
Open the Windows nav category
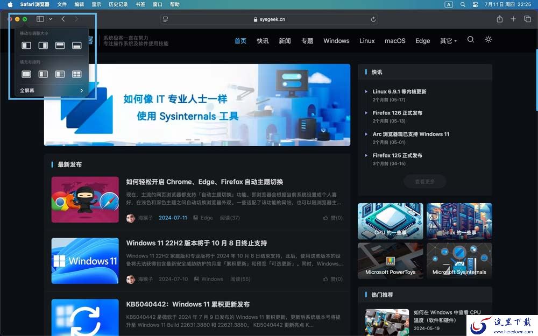point(336,41)
